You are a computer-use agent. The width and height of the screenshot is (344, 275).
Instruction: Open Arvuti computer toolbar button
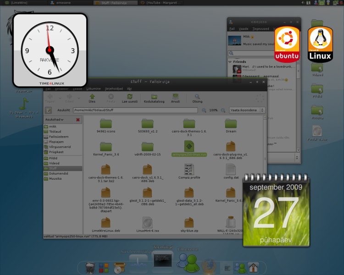(175, 99)
